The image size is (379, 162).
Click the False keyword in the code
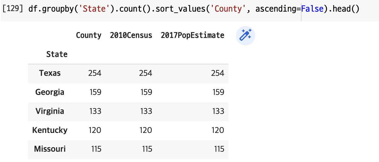pyautogui.click(x=312, y=9)
